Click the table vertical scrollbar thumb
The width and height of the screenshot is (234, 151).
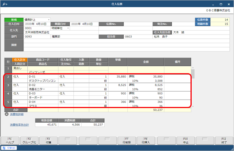(193, 74)
